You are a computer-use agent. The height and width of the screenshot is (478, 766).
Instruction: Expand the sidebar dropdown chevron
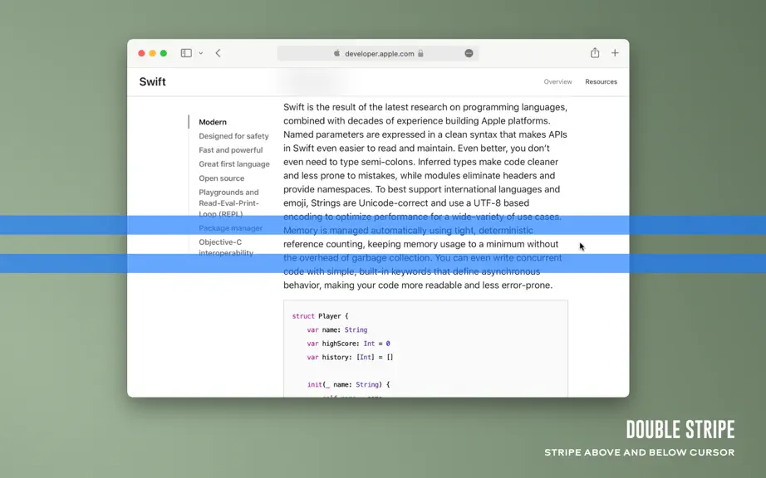(201, 53)
